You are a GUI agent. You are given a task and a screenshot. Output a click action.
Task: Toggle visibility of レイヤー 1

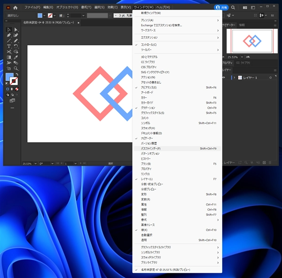(x=224, y=78)
